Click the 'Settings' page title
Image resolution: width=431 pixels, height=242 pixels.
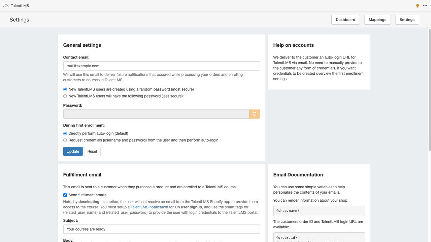coord(19,20)
